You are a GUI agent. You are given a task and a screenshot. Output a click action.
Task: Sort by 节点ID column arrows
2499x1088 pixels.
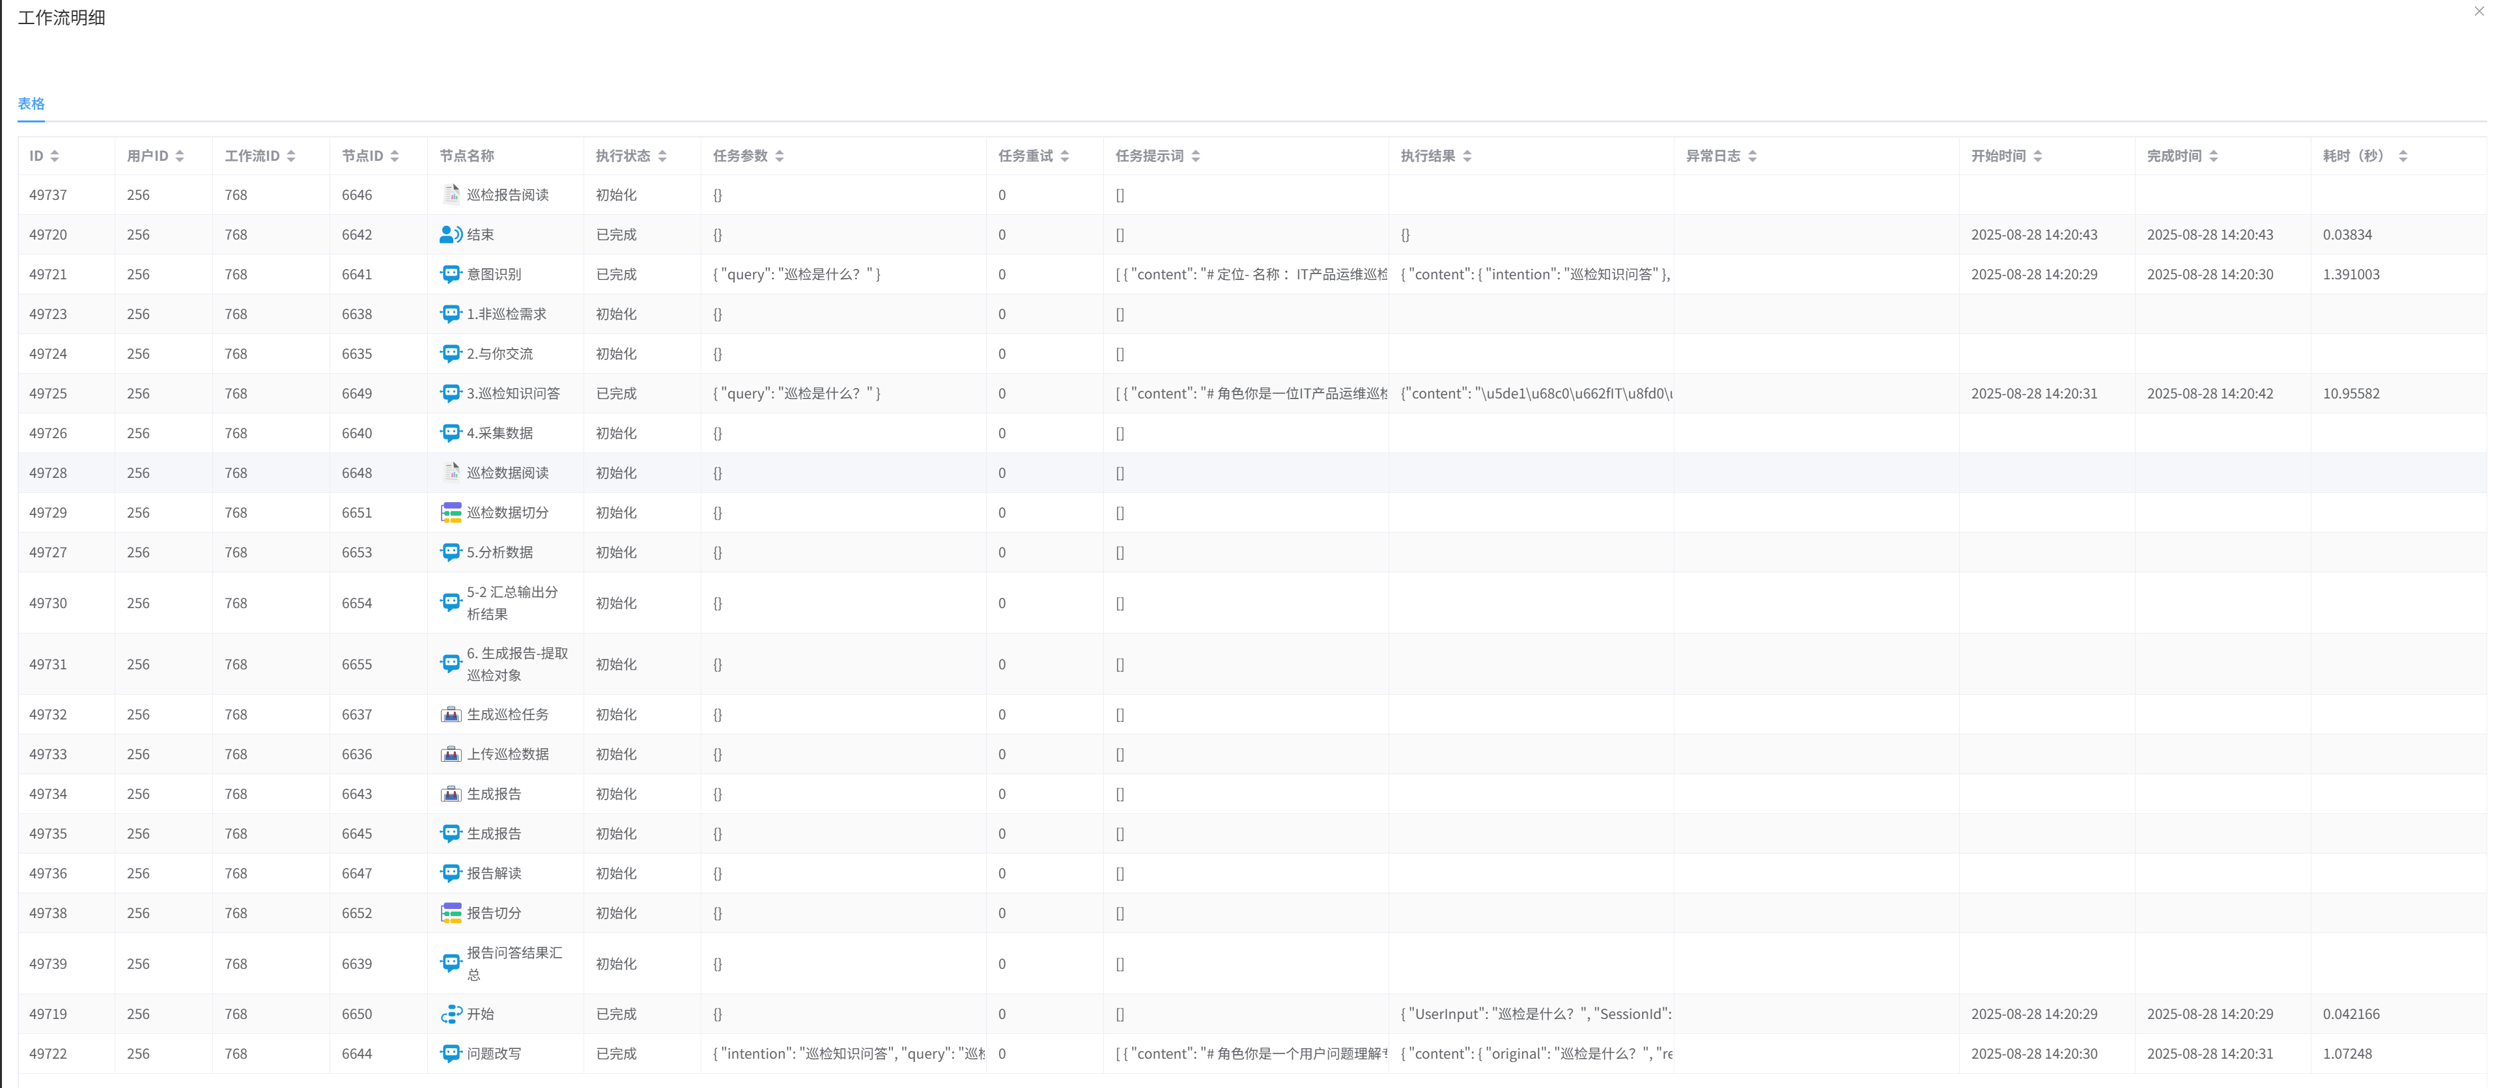point(395,156)
